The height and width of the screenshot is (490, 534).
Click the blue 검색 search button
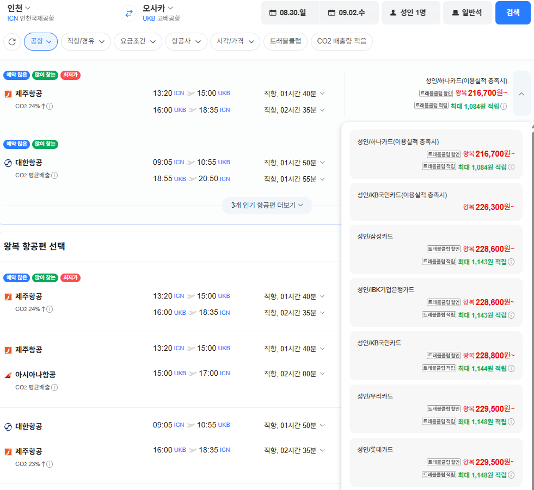(x=513, y=13)
